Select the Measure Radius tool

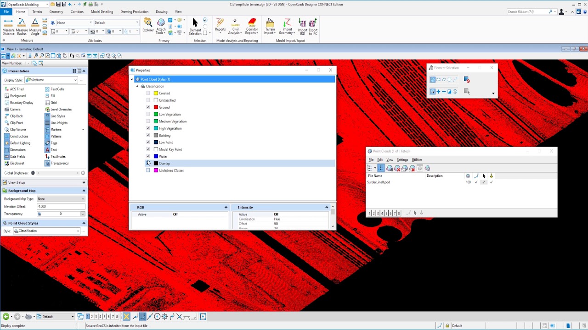(22, 27)
